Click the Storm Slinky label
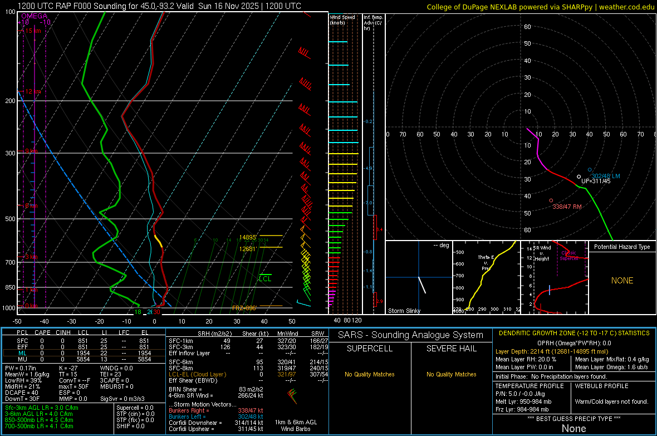 coord(404,311)
